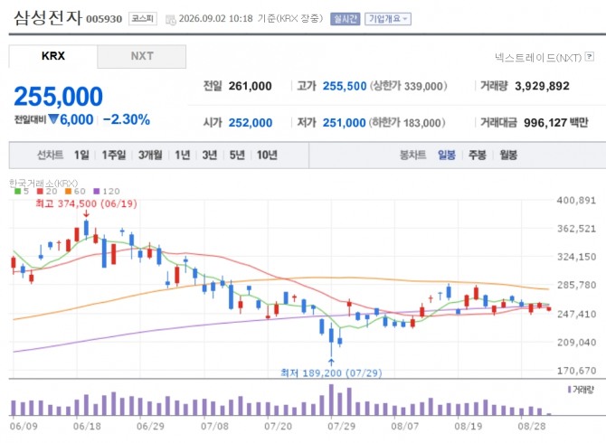Click the 06/09 date axis label

(x=24, y=427)
